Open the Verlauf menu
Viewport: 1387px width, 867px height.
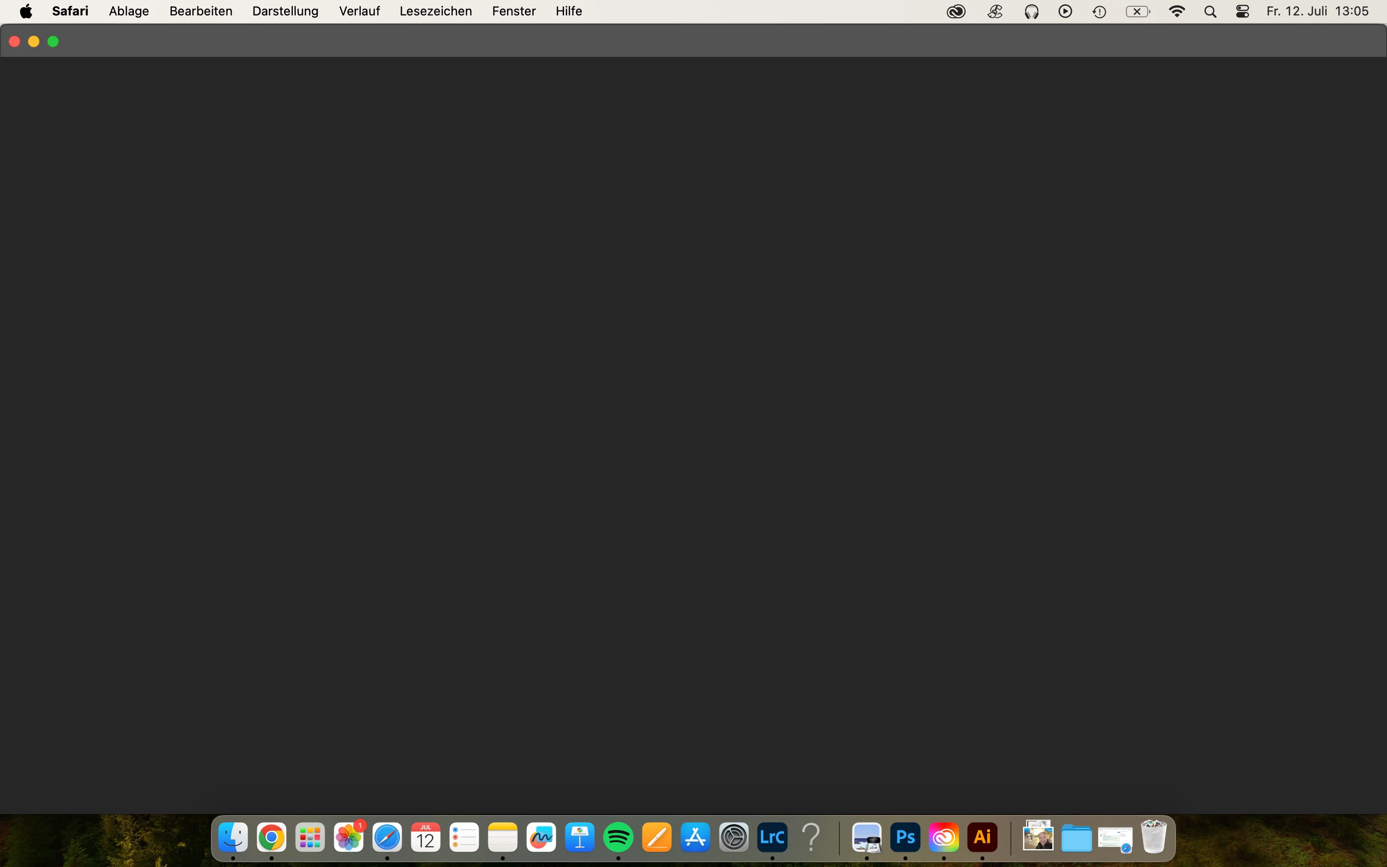(x=359, y=12)
